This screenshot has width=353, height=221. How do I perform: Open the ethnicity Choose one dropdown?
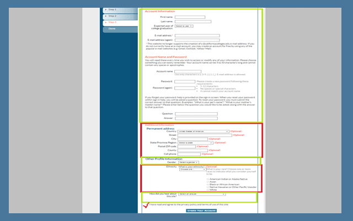[x=192, y=170]
